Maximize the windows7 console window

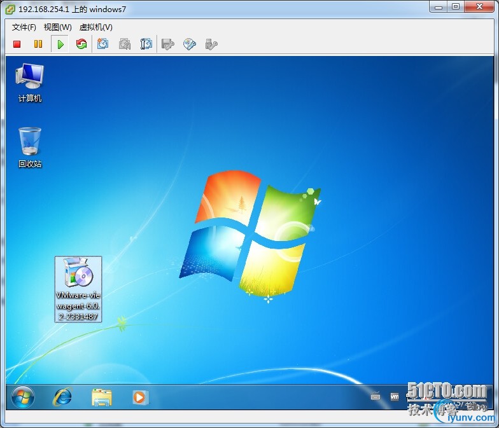click(x=456, y=7)
